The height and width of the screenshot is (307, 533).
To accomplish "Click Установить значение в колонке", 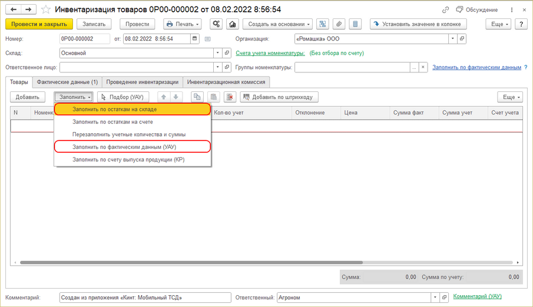I will (418, 24).
